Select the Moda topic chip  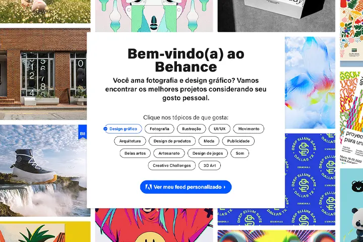click(x=209, y=141)
